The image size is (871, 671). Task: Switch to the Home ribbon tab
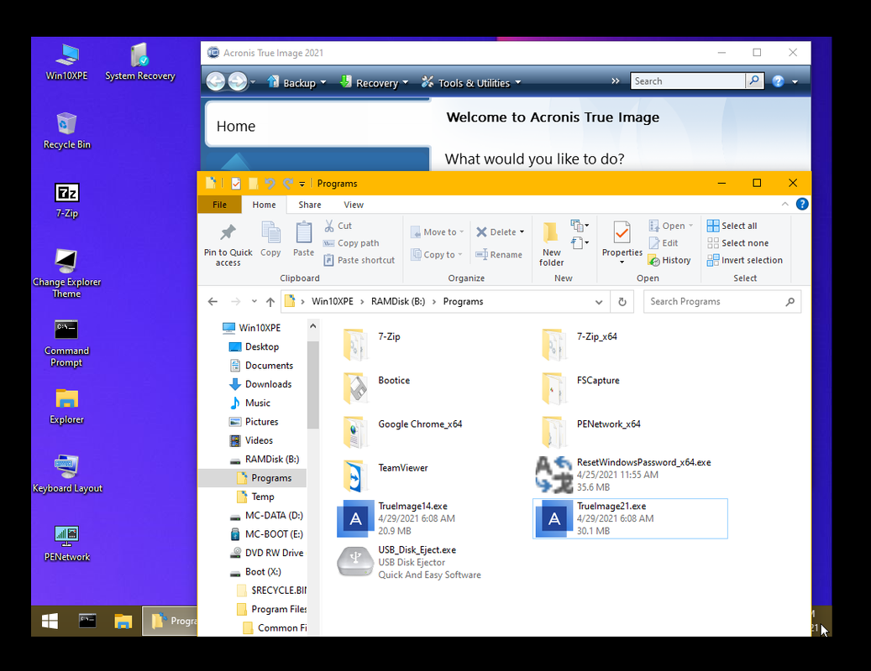[264, 205]
